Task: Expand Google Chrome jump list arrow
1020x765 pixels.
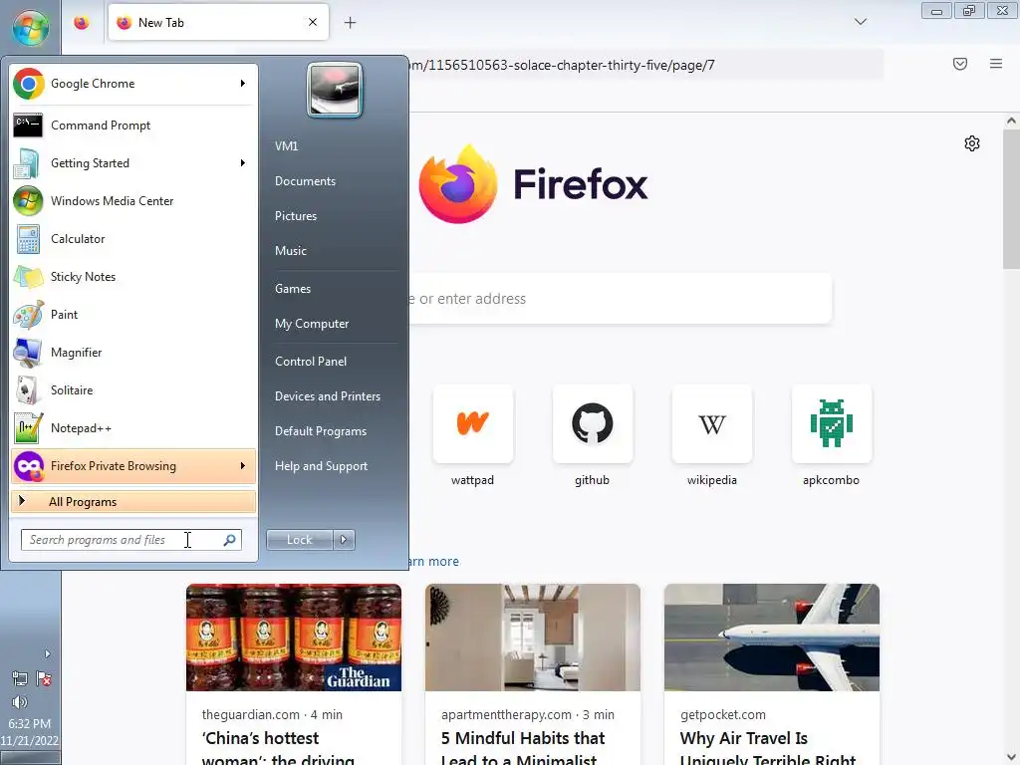Action: point(243,84)
